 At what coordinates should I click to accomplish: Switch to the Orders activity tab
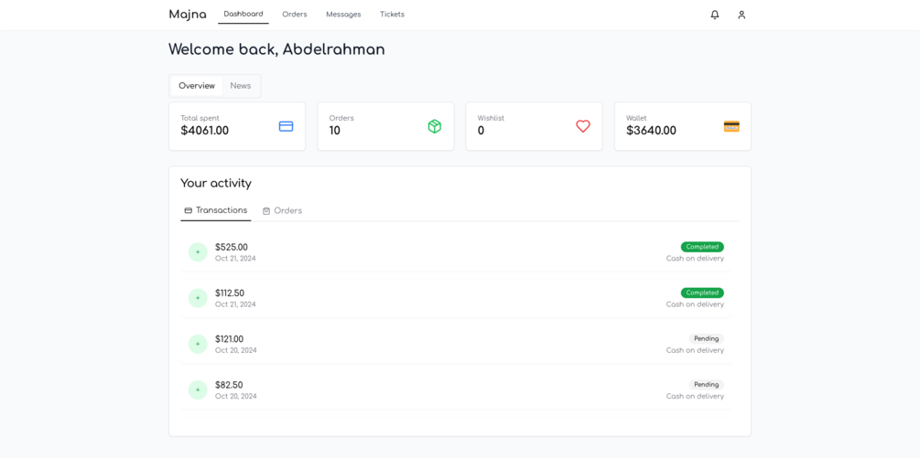[x=282, y=211]
